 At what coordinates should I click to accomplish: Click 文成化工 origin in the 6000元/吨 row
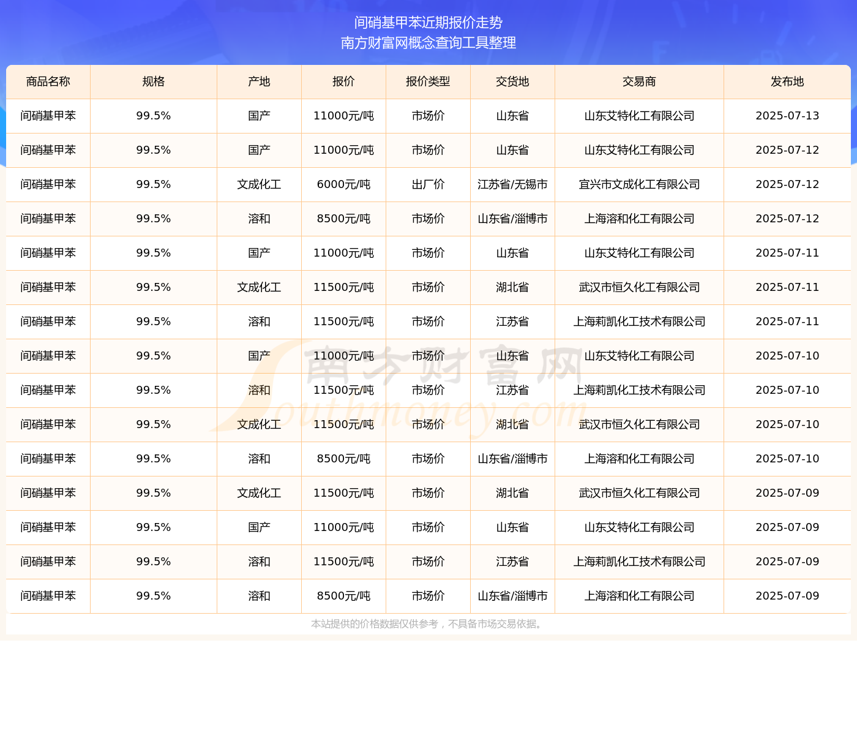[259, 184]
